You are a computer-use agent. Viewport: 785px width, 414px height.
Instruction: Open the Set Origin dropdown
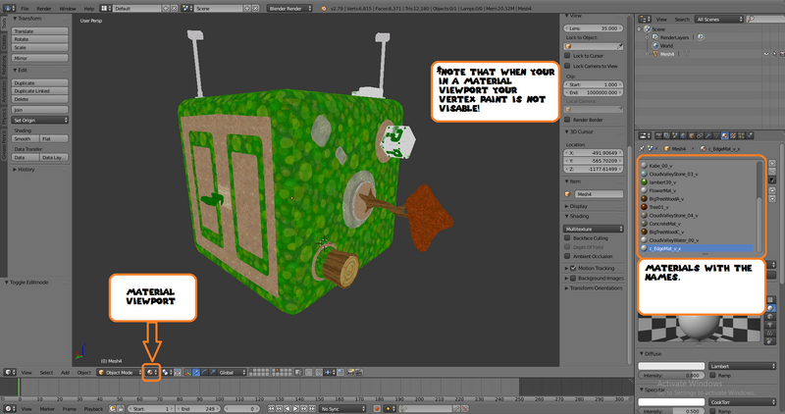[x=39, y=120]
